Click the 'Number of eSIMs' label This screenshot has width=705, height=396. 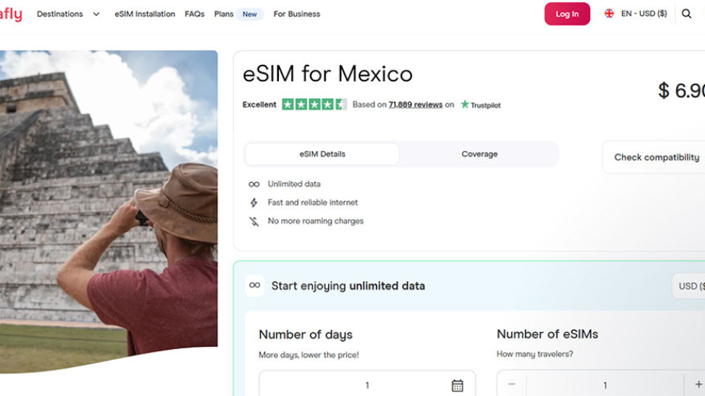click(x=548, y=334)
